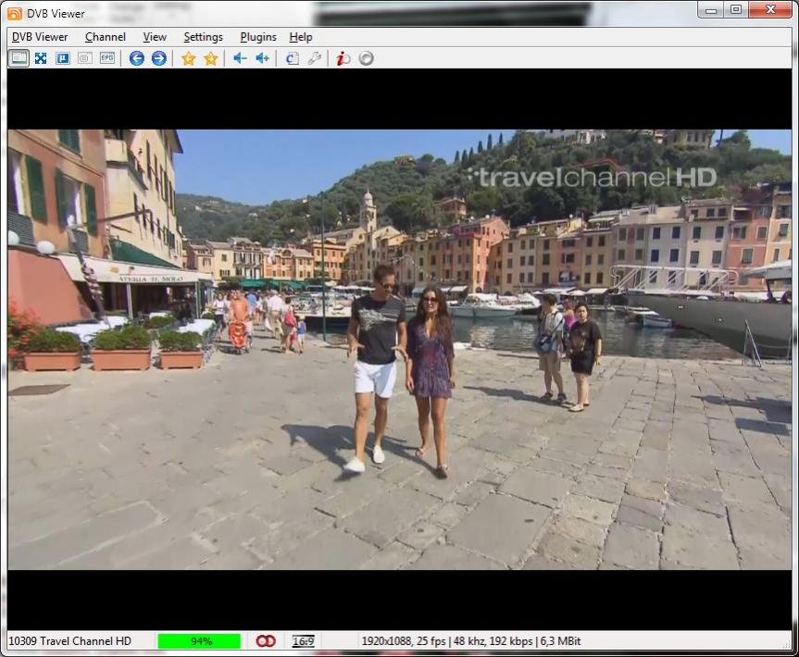The image size is (799, 657).
Task: Go to next channel with right arrow
Action: [x=159, y=58]
